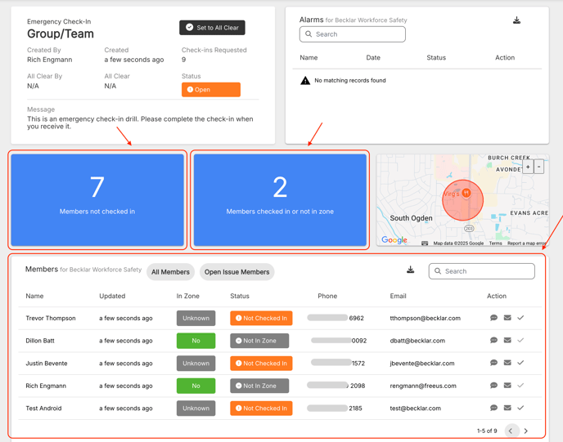
Task: Sort alarms by Name column
Action: pyautogui.click(x=309, y=58)
